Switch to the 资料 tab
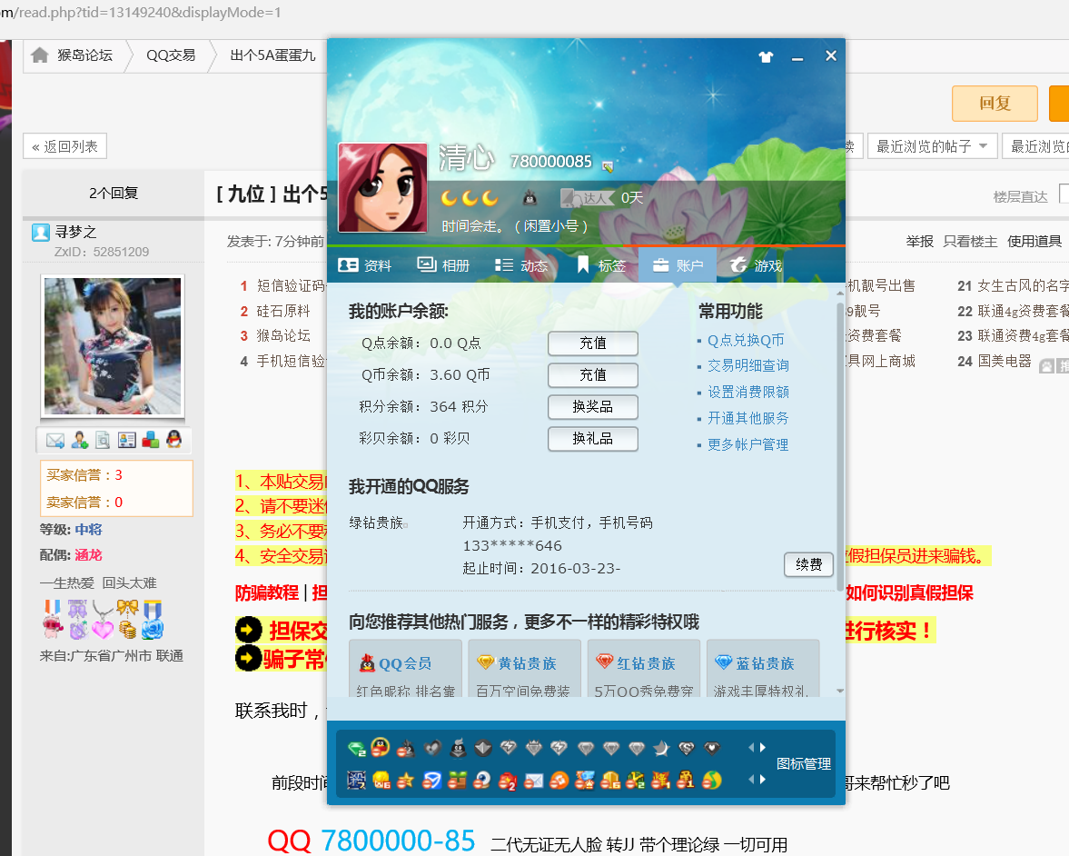This screenshot has width=1069, height=856. coord(365,265)
